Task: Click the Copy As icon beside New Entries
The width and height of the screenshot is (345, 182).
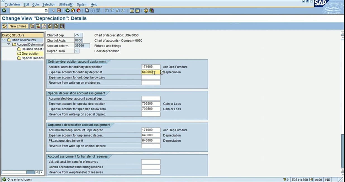Action: (x=32, y=26)
